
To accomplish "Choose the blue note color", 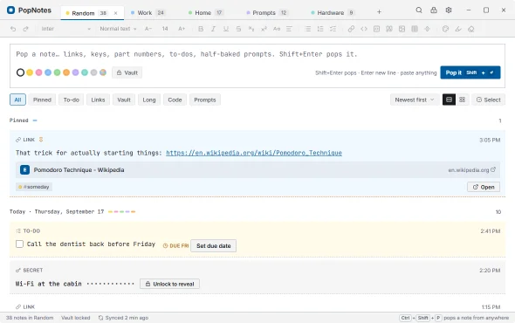I will pos(48,72).
